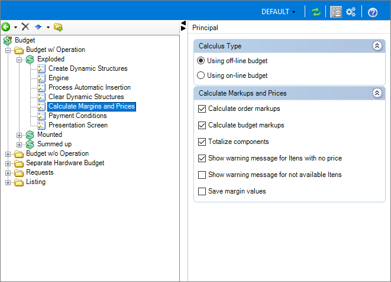Image resolution: width=391 pixels, height=282 pixels.
Task: Expand the Mounted tree node
Action: pos(19,135)
